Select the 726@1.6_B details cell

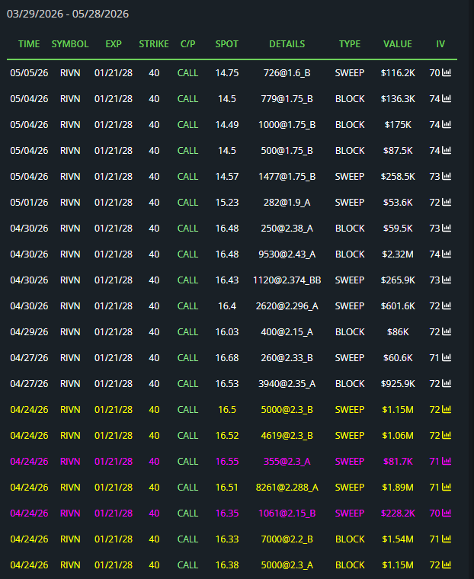287,72
